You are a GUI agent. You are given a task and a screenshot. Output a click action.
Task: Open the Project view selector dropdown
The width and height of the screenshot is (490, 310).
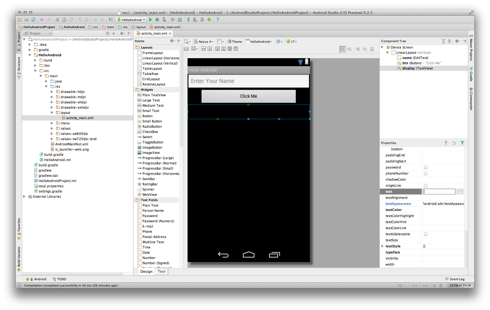[x=38, y=33]
